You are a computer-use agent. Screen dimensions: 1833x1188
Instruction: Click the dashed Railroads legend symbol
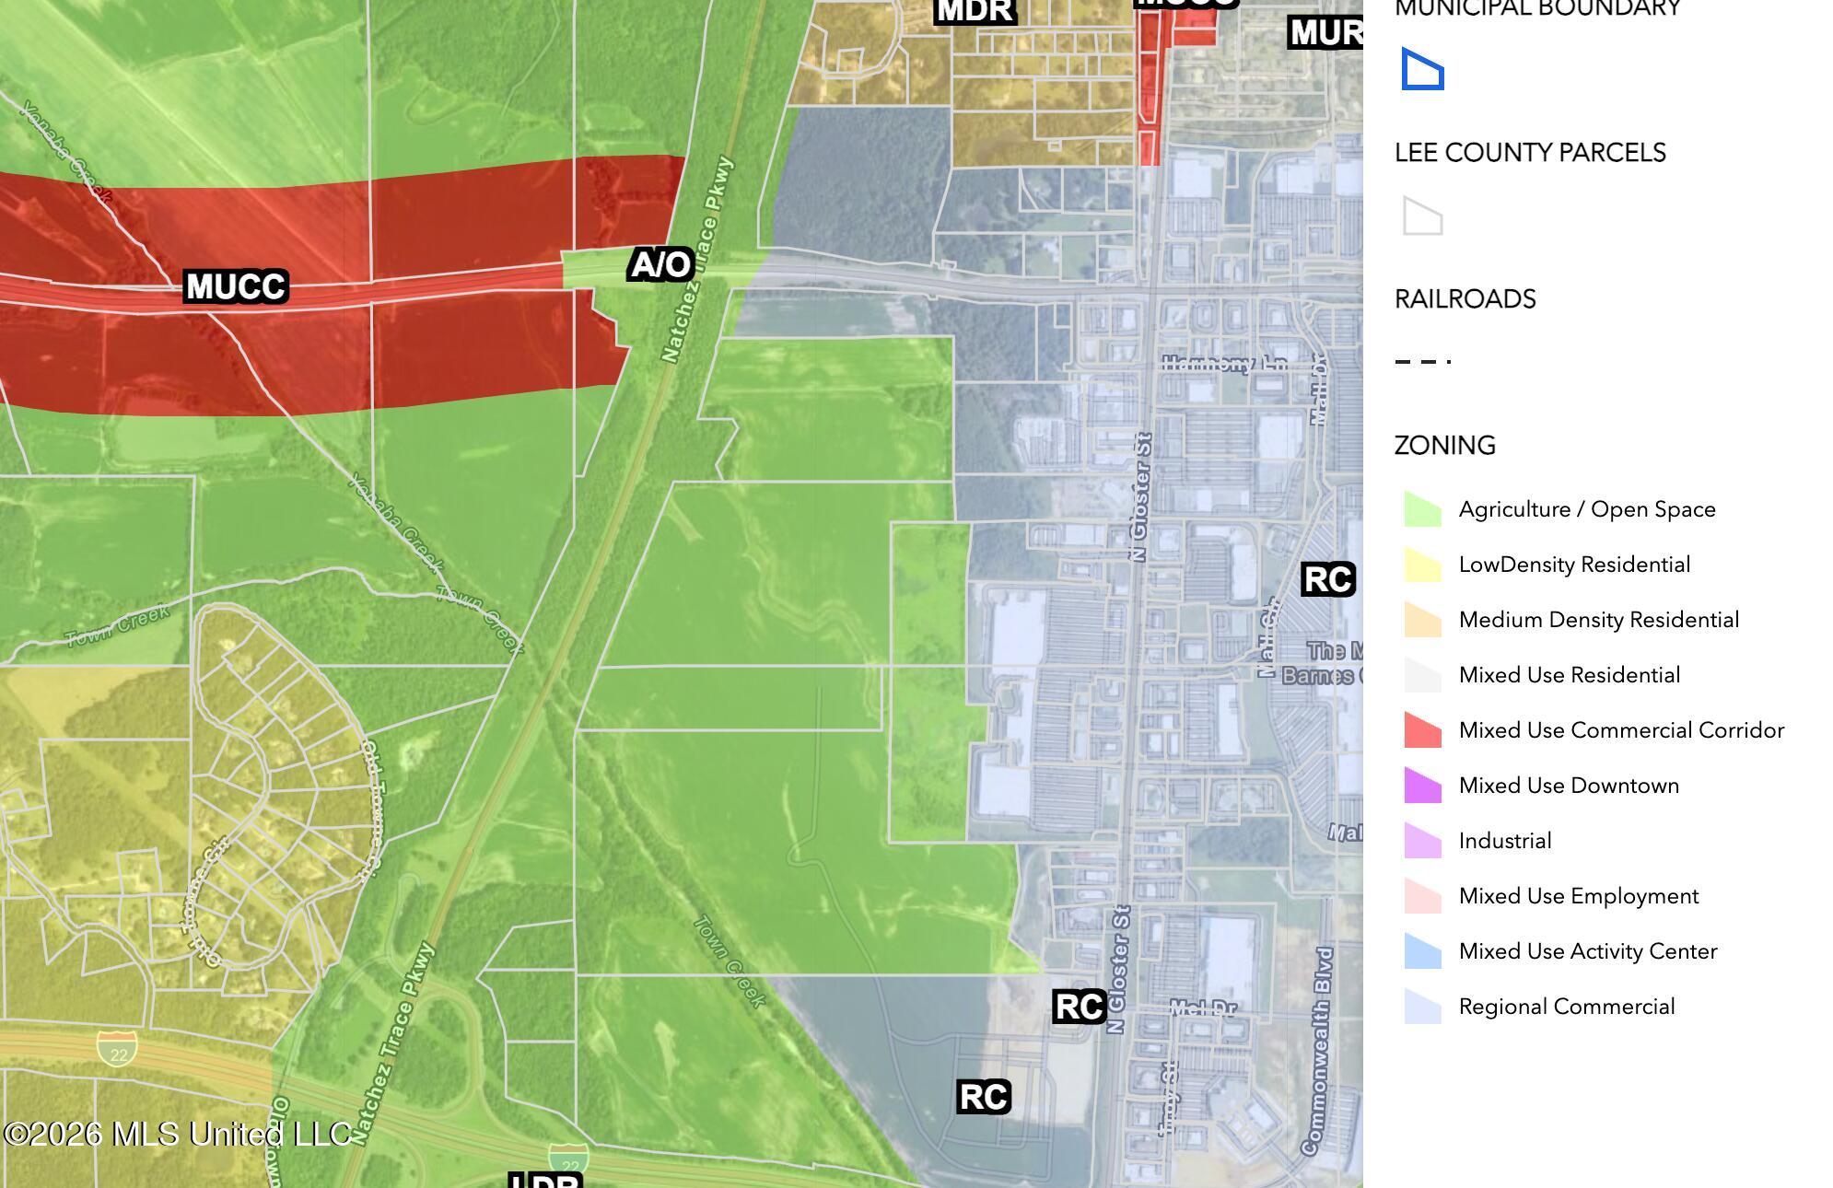click(1423, 362)
